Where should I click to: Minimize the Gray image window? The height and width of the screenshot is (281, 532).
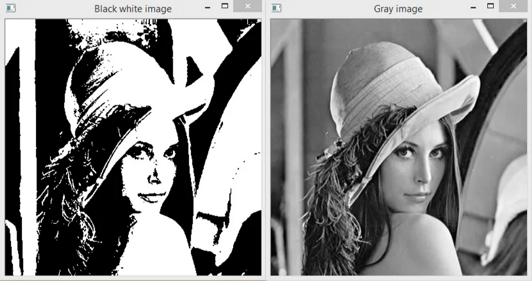[x=473, y=7]
